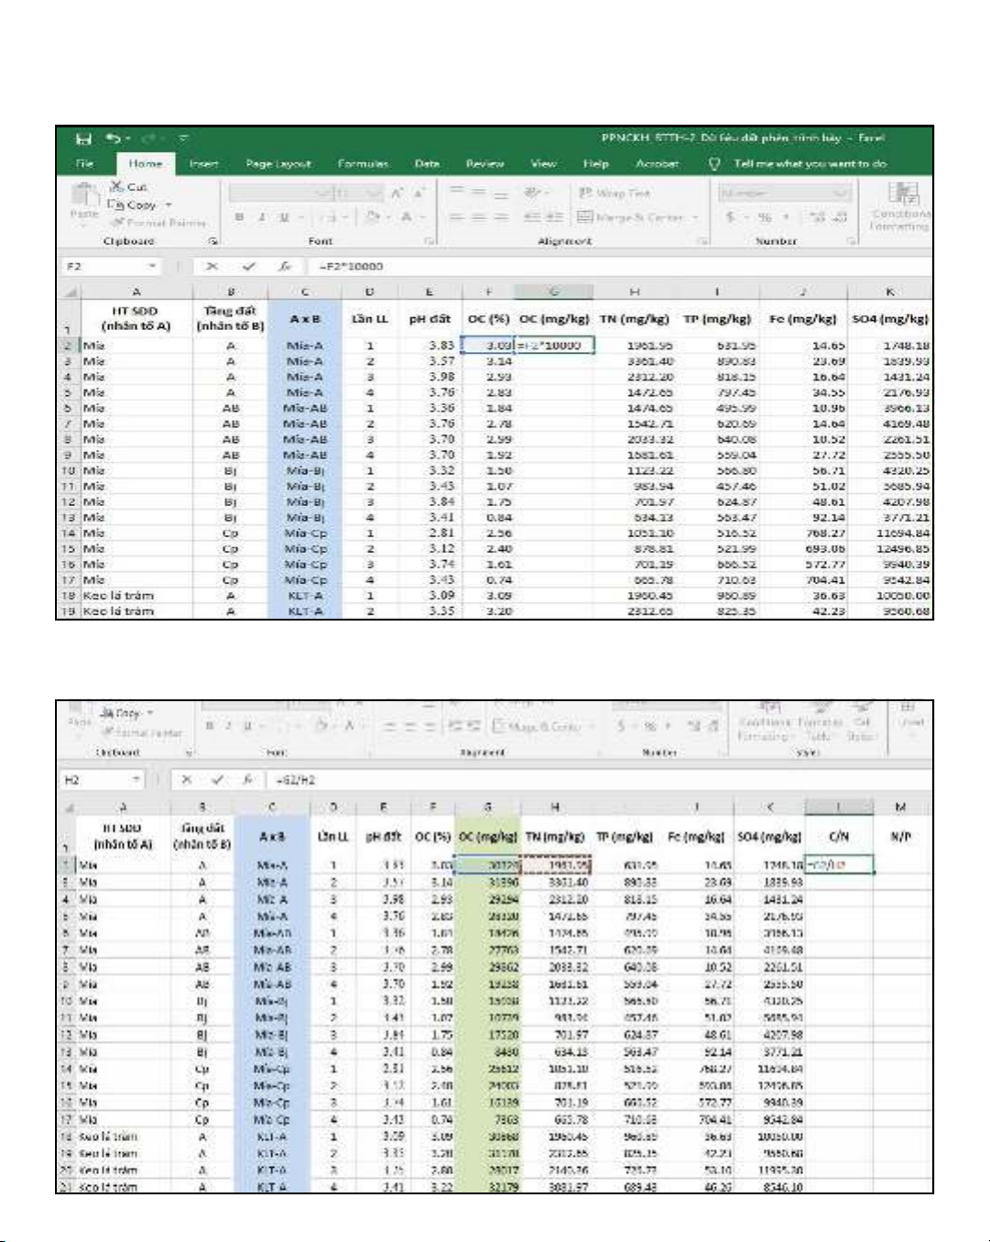Click the Save icon in the upper title bar
Image resolution: width=990 pixels, height=1242 pixels.
83,138
